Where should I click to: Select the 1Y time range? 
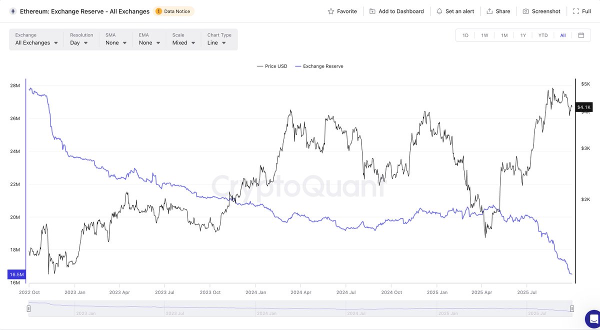point(523,35)
